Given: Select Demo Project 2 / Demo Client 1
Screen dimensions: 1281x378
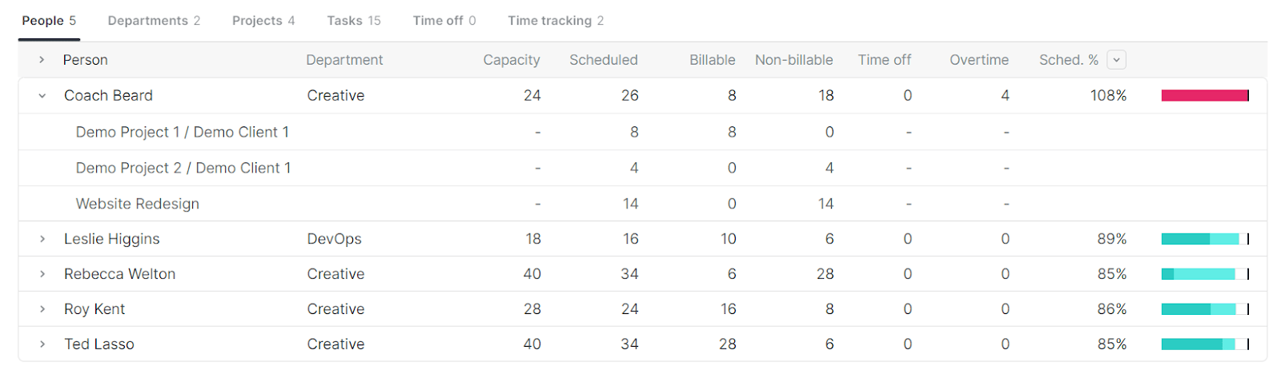Looking at the screenshot, I should [x=183, y=168].
